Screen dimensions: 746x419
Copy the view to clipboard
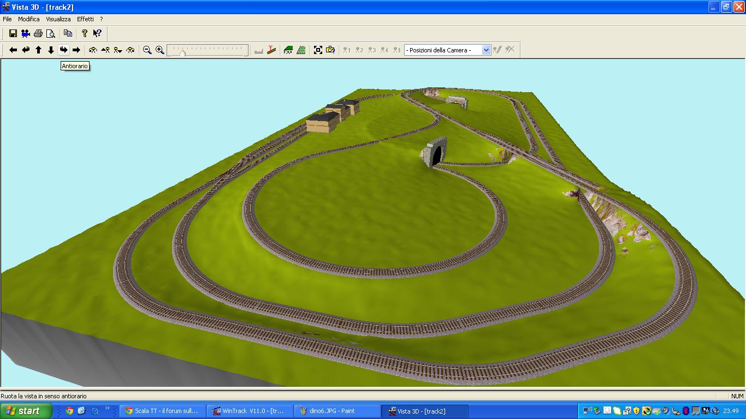pyautogui.click(x=68, y=33)
